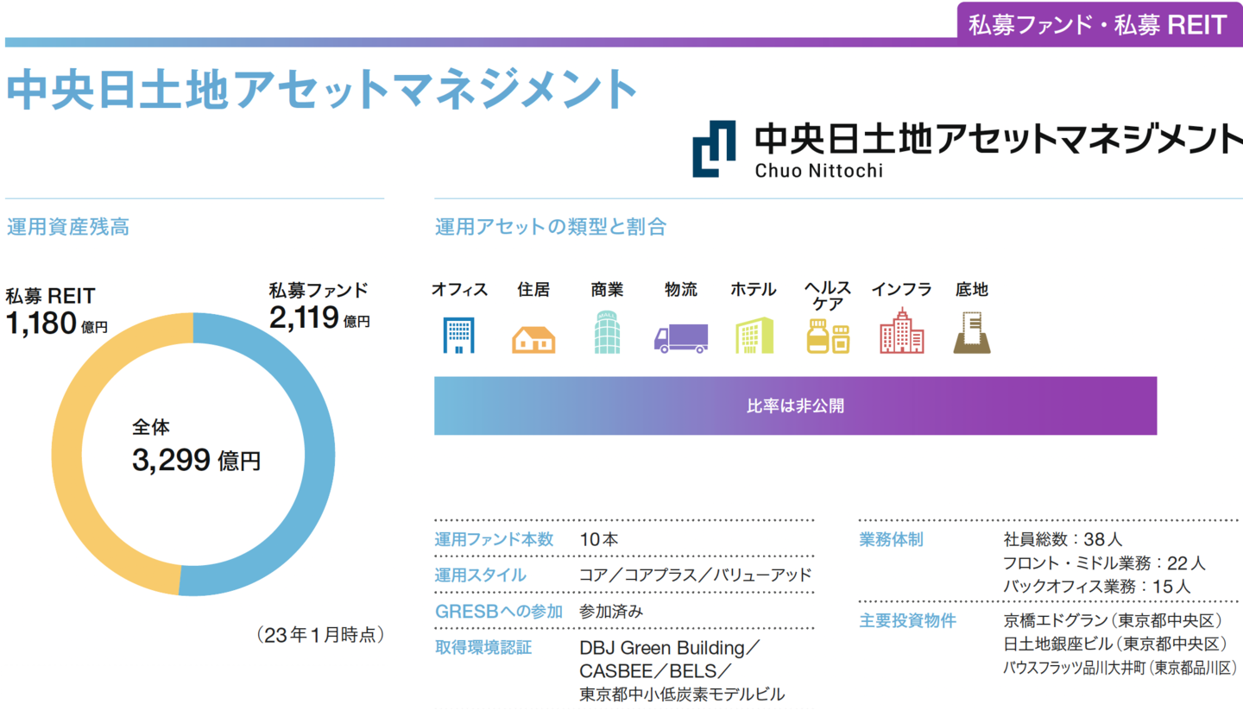
Task: Click the 参加済み value
Action: click(x=611, y=612)
